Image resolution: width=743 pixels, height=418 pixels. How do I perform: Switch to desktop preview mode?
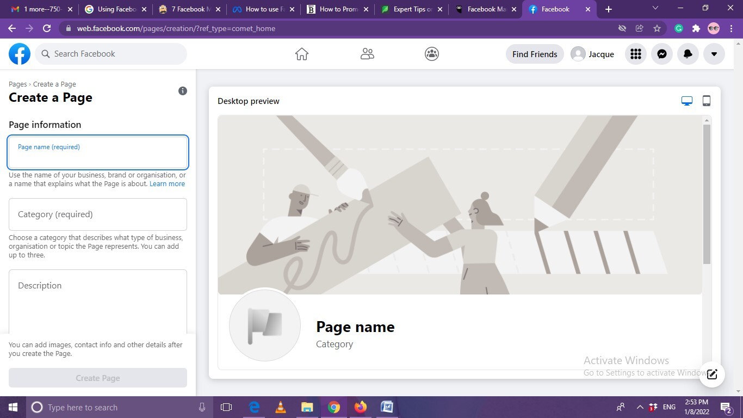coord(686,101)
